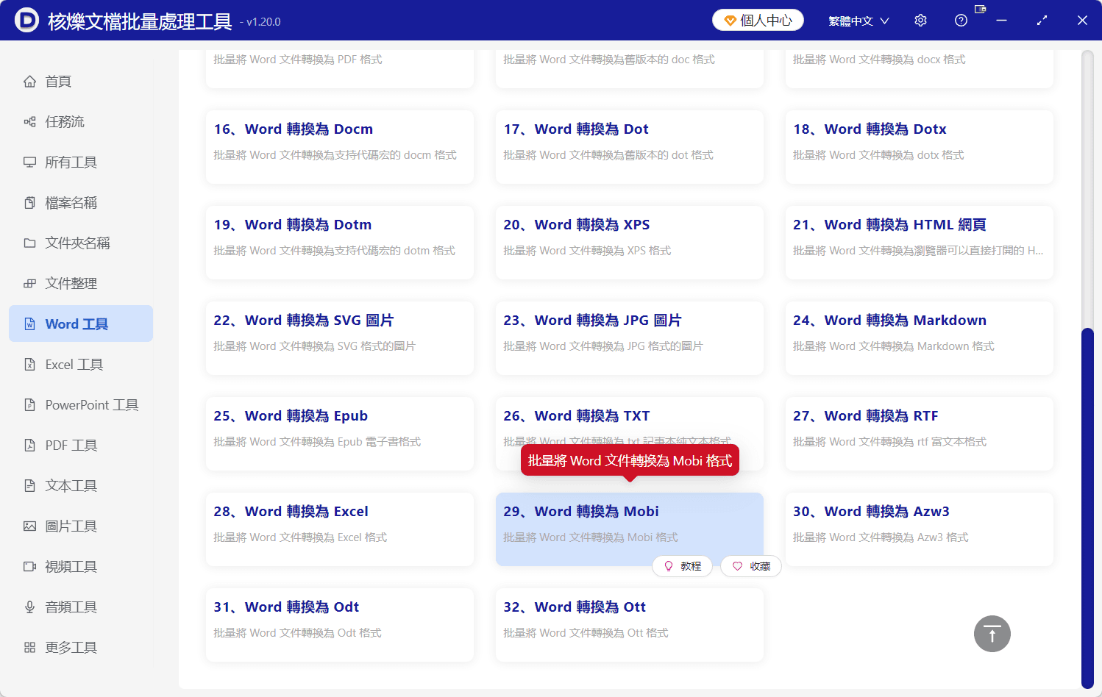Image resolution: width=1102 pixels, height=697 pixels.
Task: Open the 教程 tutorial link
Action: coord(682,566)
